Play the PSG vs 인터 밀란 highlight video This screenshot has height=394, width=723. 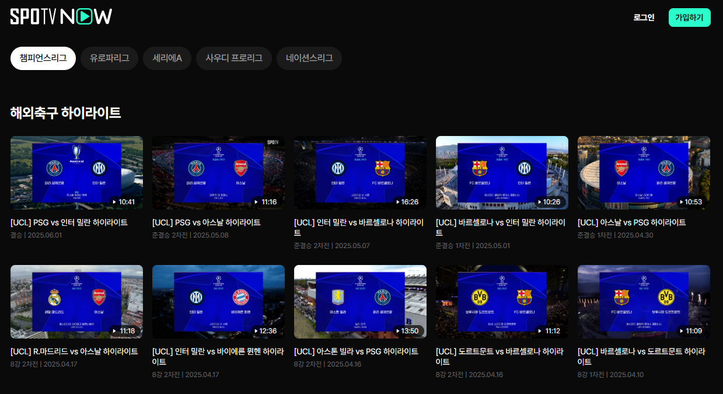tap(76, 173)
